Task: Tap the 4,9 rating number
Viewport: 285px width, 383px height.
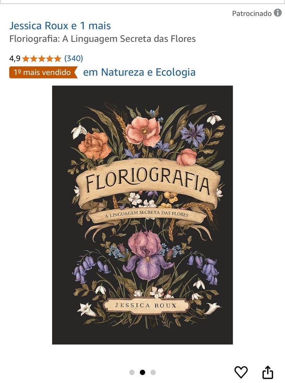Action: pos(15,59)
